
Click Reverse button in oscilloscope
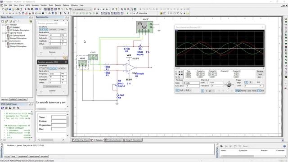coord(260,71)
